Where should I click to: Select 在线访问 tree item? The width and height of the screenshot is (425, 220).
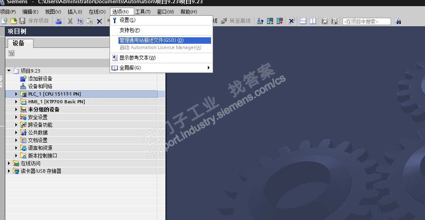[x=30, y=163]
